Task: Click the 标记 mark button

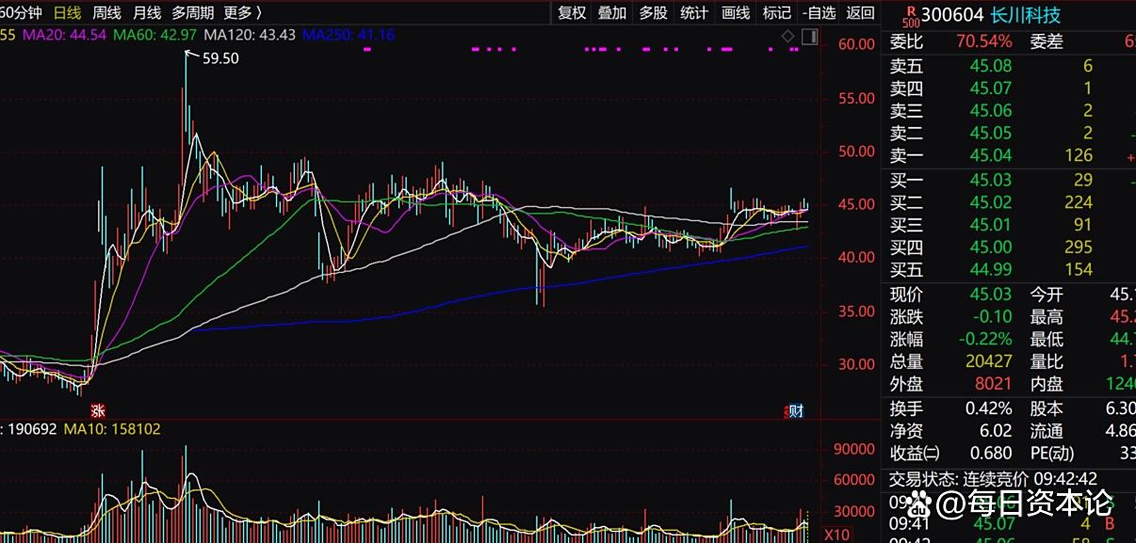Action: coord(777,12)
